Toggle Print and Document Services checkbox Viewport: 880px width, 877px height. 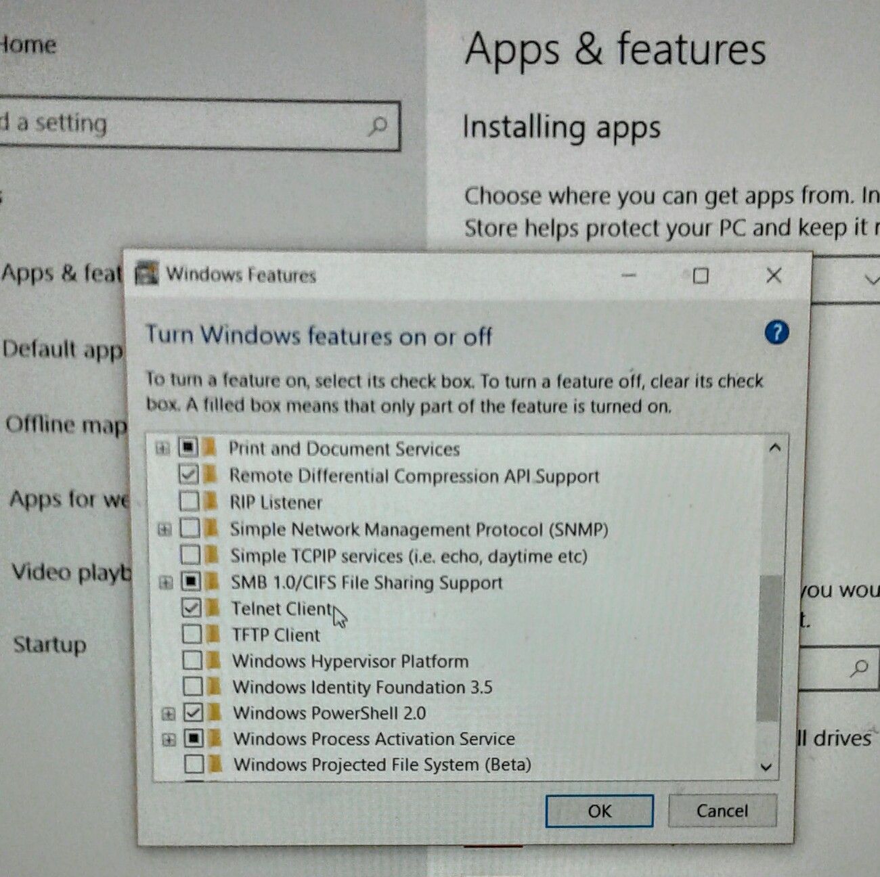coord(188,447)
